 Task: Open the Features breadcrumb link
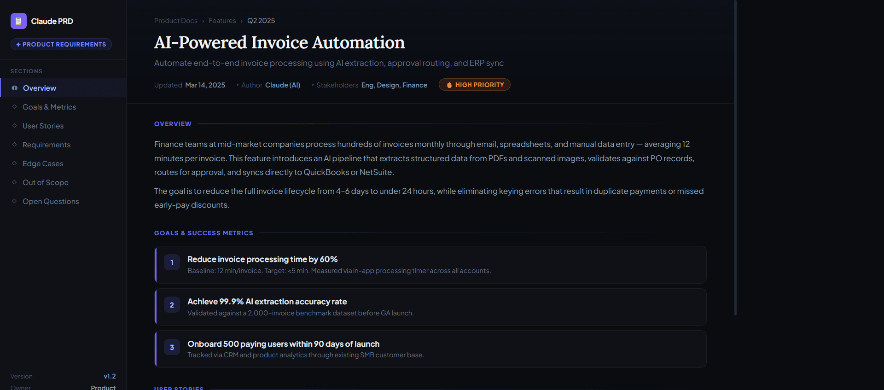[222, 21]
